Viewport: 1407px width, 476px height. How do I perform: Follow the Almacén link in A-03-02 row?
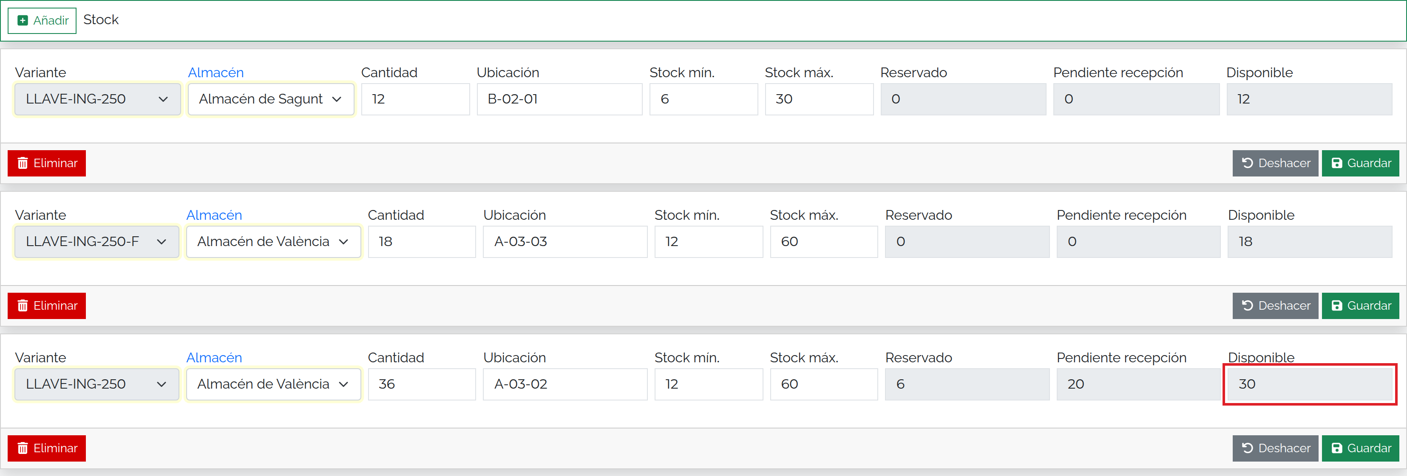(x=214, y=358)
